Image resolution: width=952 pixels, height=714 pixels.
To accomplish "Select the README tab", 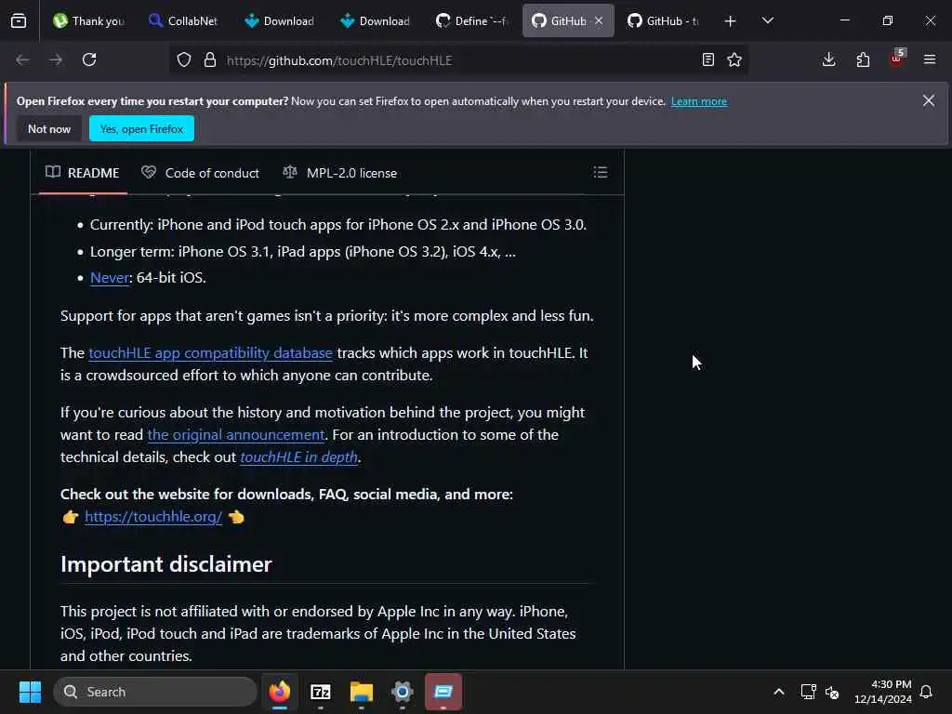I will pos(83,173).
